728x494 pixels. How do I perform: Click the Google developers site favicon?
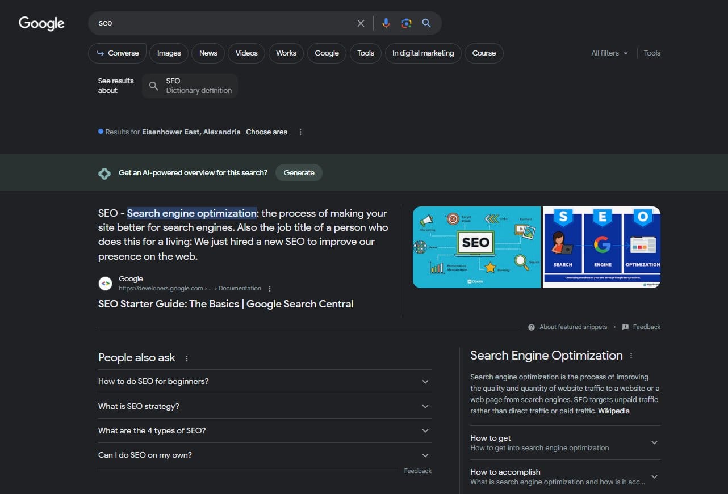tap(105, 284)
